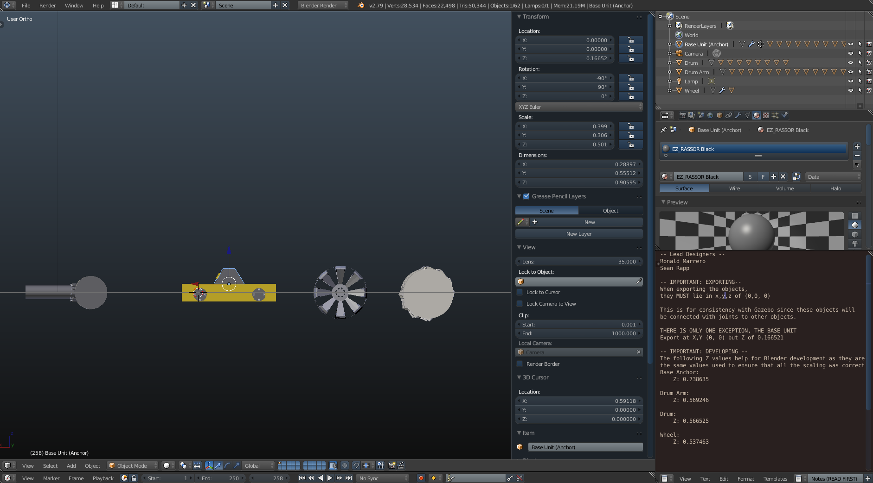Image resolution: width=873 pixels, height=483 pixels.
Task: Unlink the EZ_RASSOR Black material (X)
Action: (783, 176)
